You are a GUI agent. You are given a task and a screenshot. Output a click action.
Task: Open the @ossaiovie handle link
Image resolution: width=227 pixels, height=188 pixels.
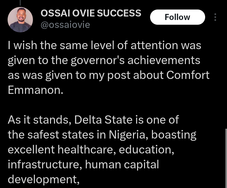[x=65, y=25]
